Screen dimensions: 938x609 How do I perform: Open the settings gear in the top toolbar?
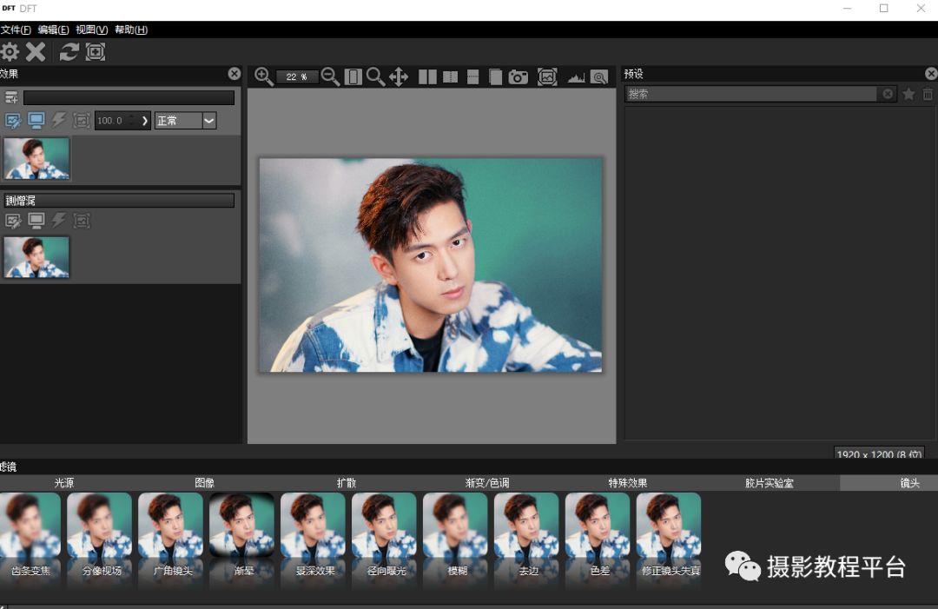(10, 52)
